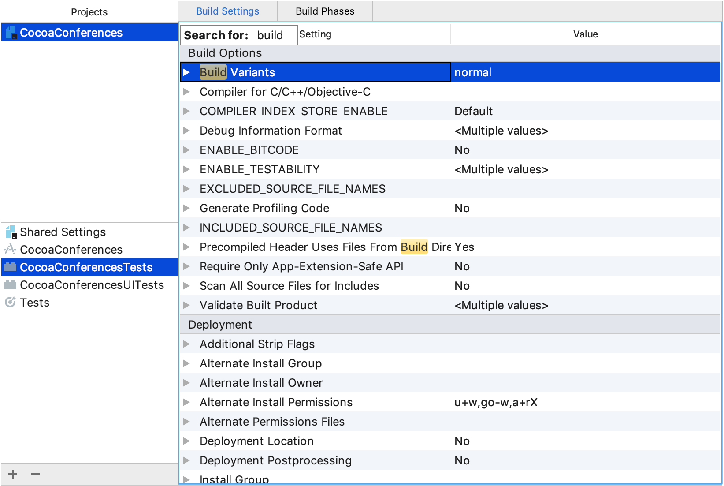Click the CocoaConferences project icon
Screen dimensions: 724x486
pyautogui.click(x=11, y=33)
